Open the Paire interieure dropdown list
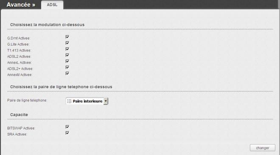 click(87, 101)
